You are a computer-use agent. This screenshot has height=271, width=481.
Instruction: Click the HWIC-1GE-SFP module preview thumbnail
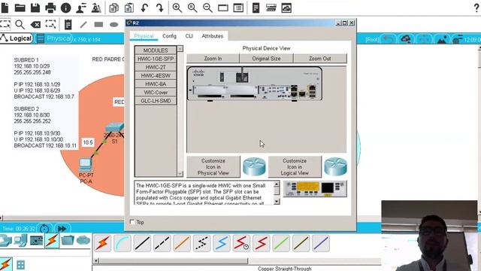[x=315, y=189]
